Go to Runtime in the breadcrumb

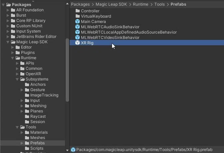(x=141, y=4)
